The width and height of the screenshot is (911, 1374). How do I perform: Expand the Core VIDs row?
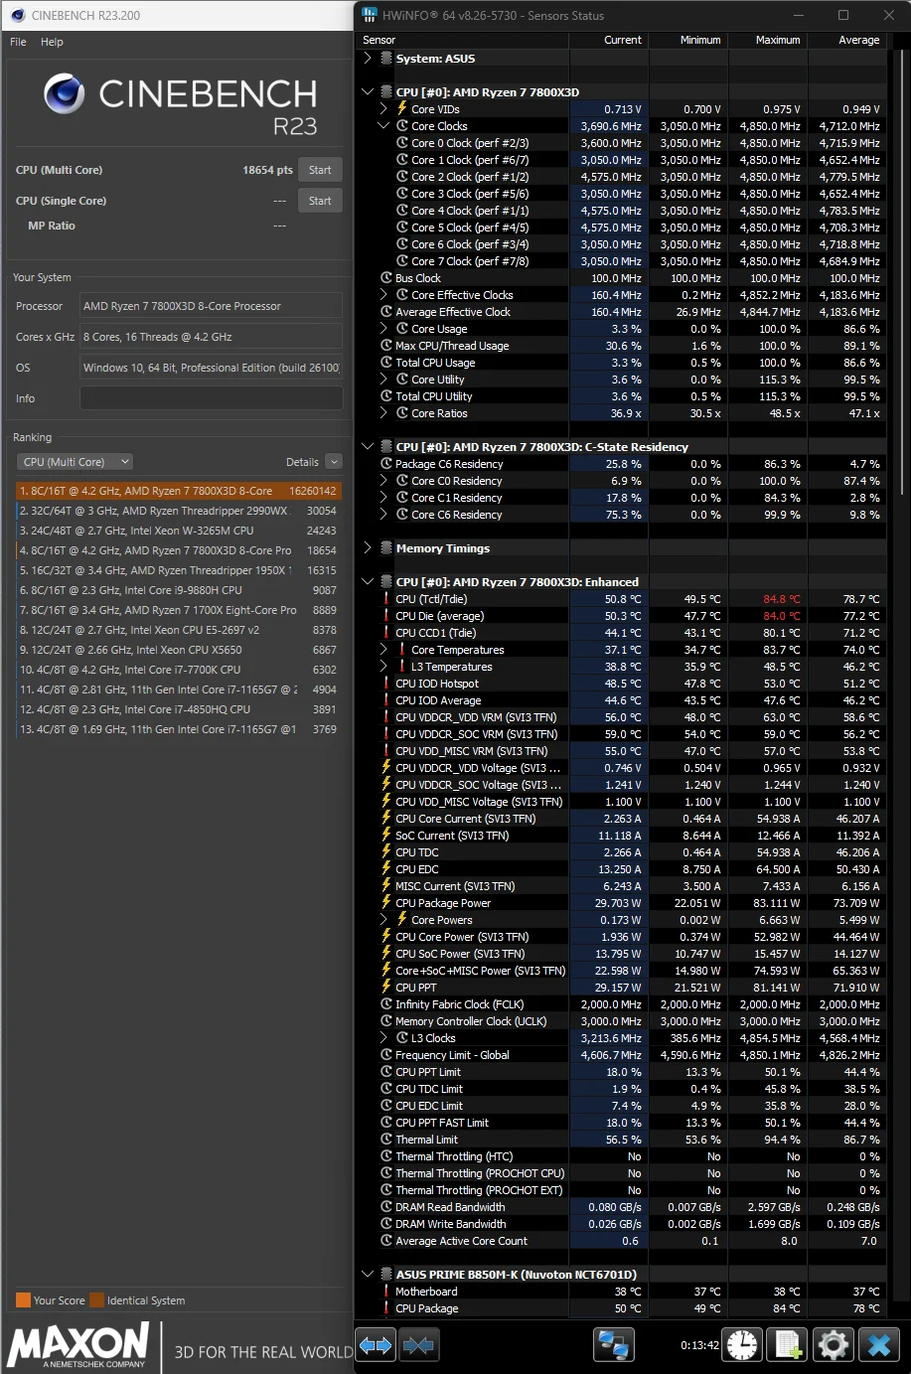tap(383, 109)
